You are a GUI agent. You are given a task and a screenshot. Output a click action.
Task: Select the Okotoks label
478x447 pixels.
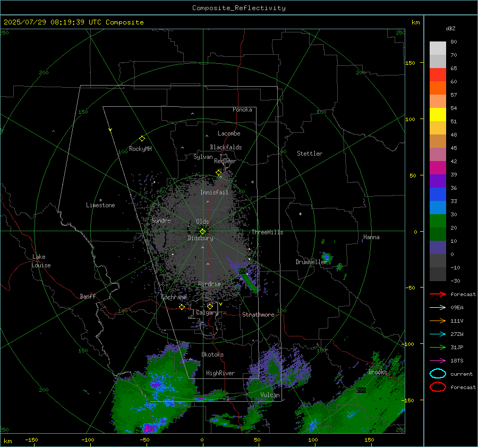pos(212,355)
